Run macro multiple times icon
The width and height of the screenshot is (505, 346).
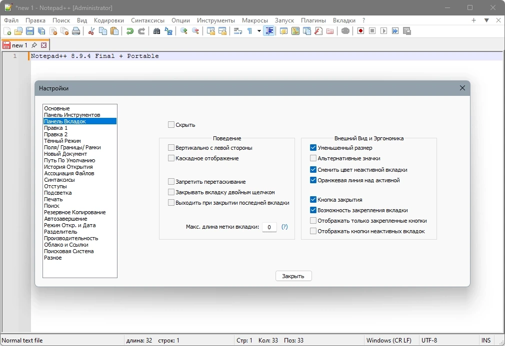click(x=395, y=31)
